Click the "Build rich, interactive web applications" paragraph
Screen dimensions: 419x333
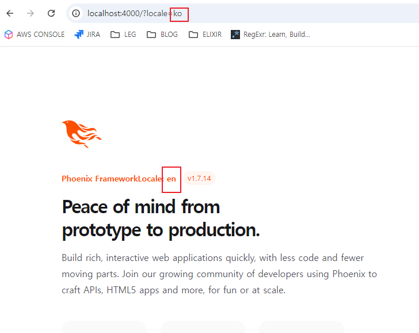[x=219, y=274]
